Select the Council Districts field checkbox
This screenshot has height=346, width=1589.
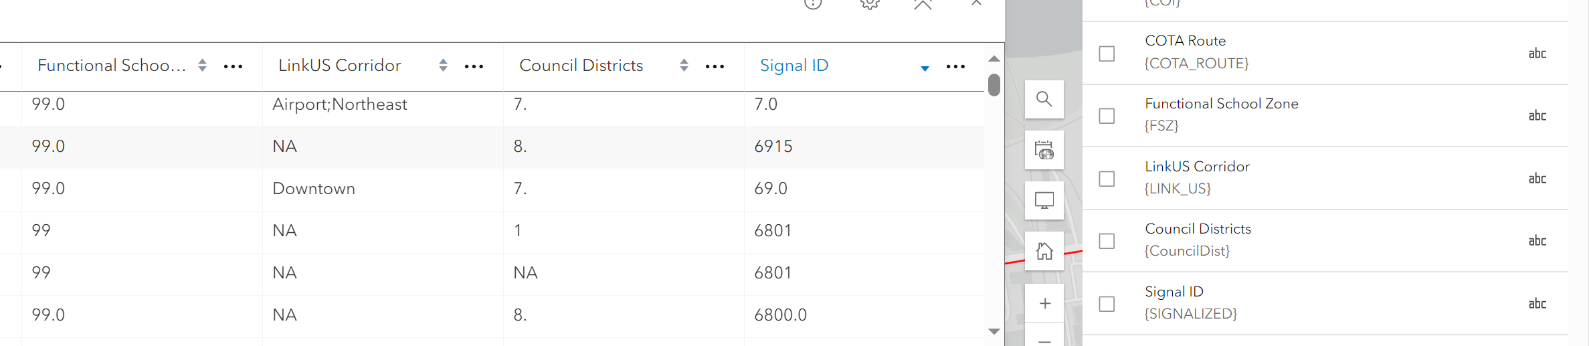point(1107,241)
